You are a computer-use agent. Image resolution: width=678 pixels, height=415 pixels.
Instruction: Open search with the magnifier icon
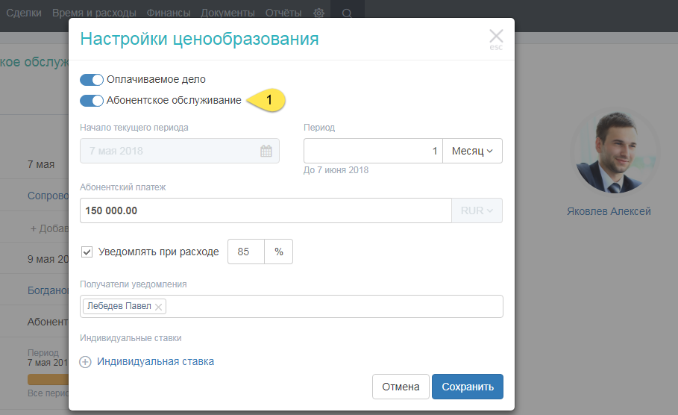pyautogui.click(x=347, y=13)
